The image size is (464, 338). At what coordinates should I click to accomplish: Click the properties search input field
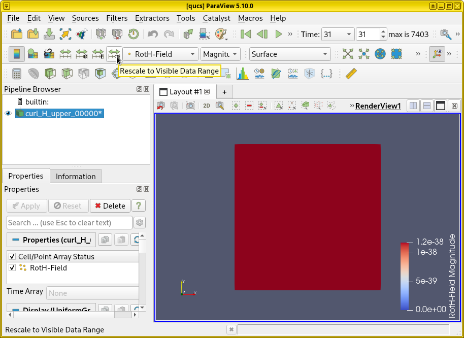pos(69,222)
